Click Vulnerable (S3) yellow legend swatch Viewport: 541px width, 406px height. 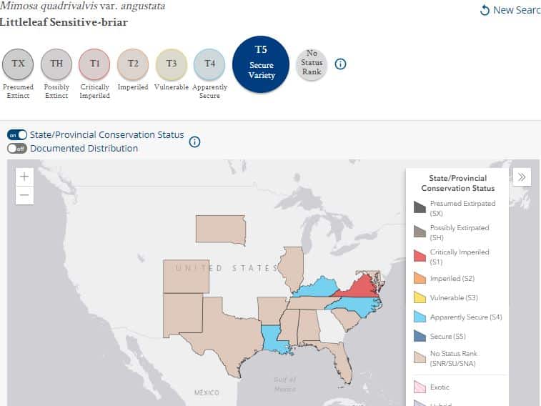(420, 297)
